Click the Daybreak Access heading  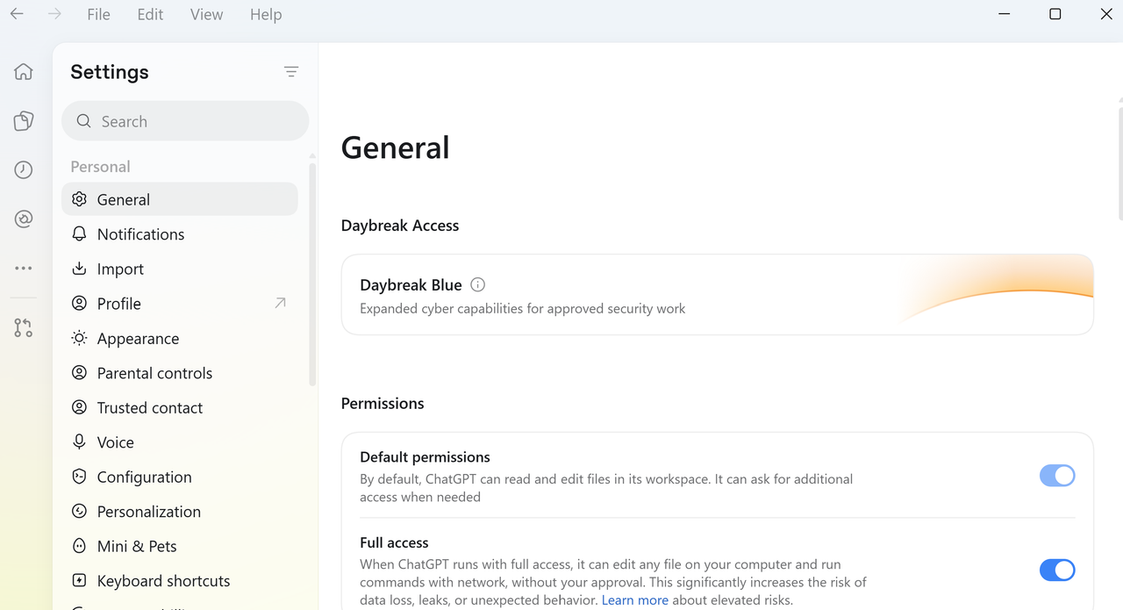(400, 226)
